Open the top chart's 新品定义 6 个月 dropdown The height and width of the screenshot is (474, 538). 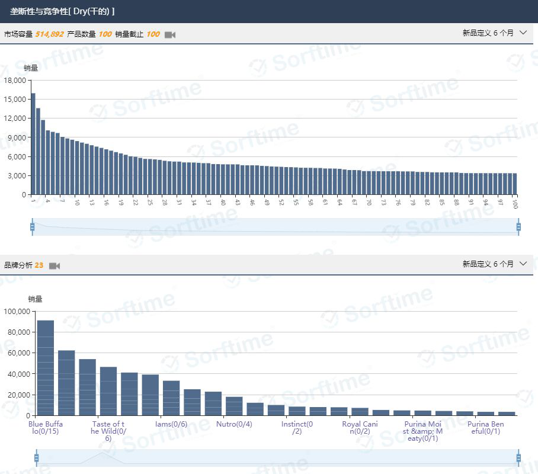pos(494,33)
